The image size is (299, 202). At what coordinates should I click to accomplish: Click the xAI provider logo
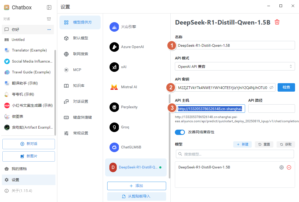114,67
